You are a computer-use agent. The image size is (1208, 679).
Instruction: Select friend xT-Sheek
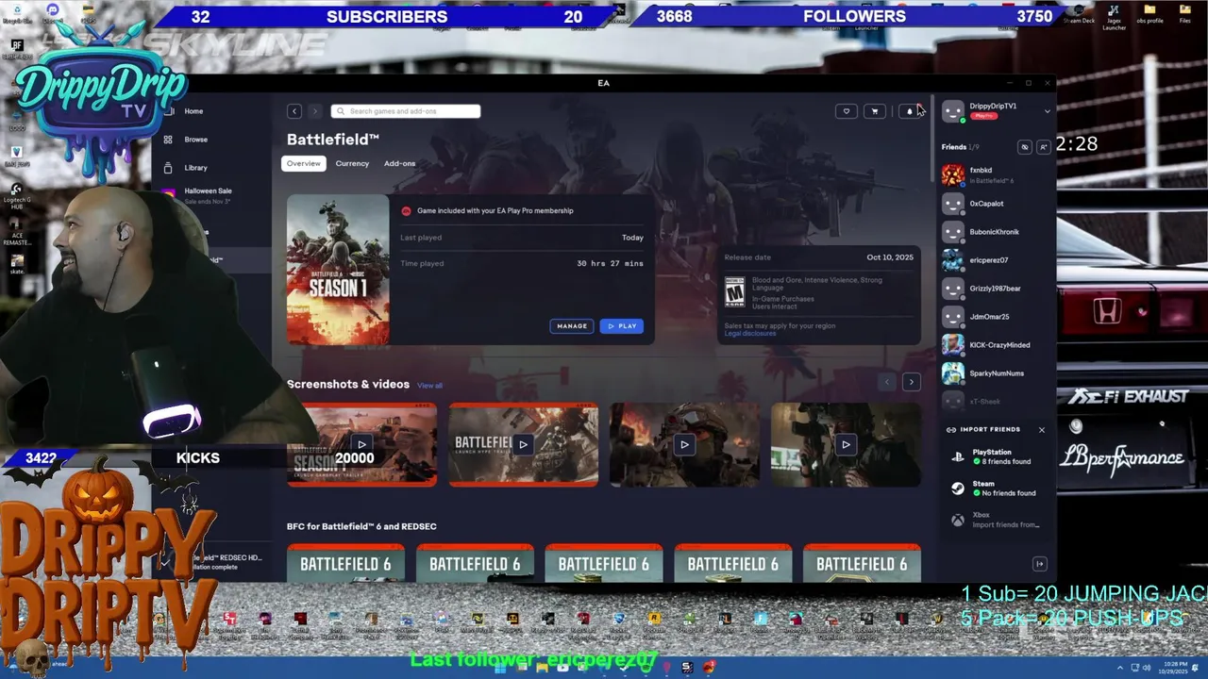984,402
